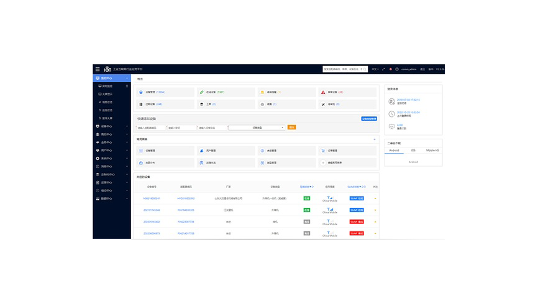Open the card with the pencil slash icon

tap(347, 104)
